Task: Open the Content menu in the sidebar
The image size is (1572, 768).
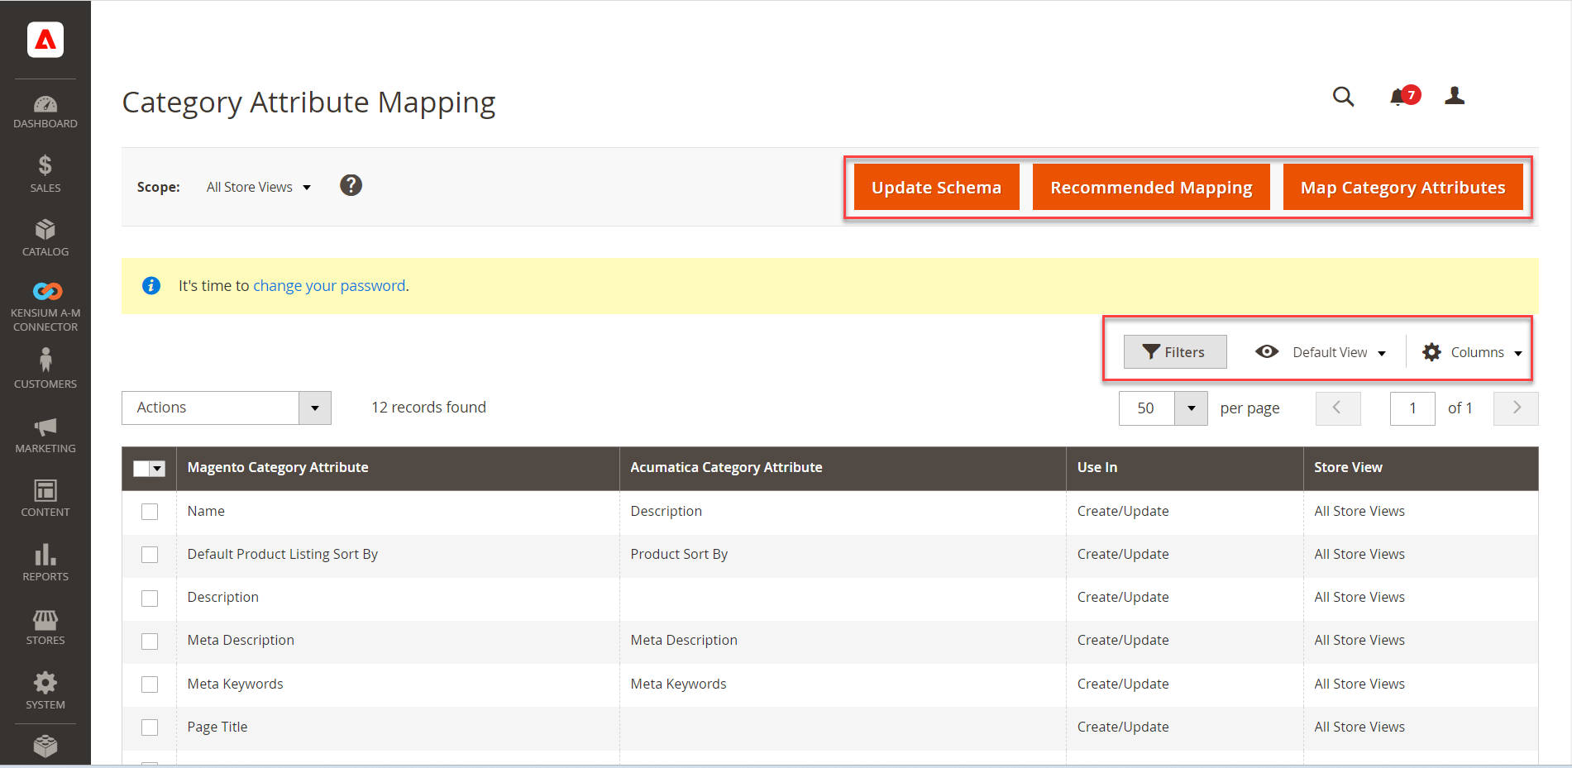Action: [x=45, y=496]
